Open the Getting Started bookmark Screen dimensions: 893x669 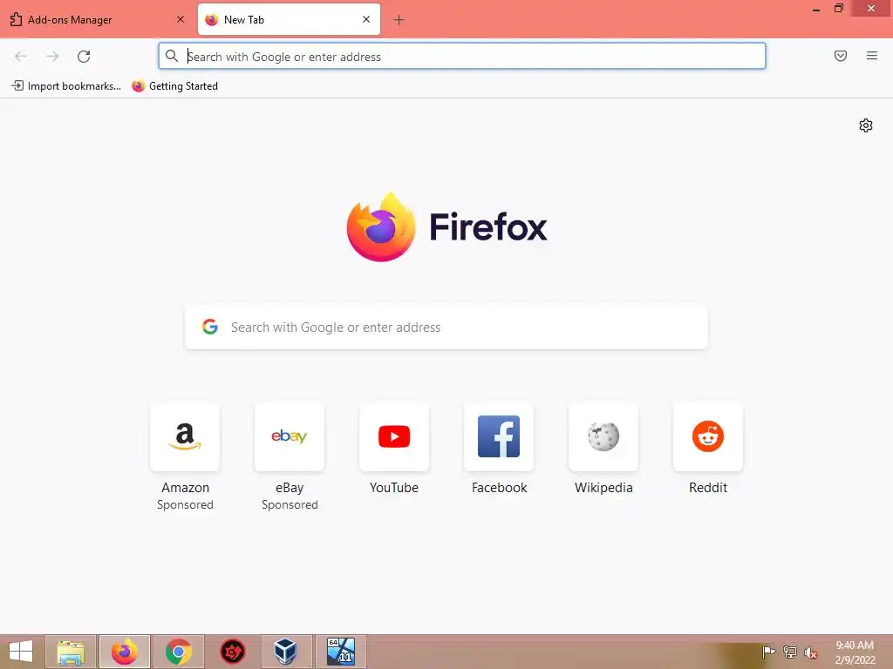coord(174,86)
